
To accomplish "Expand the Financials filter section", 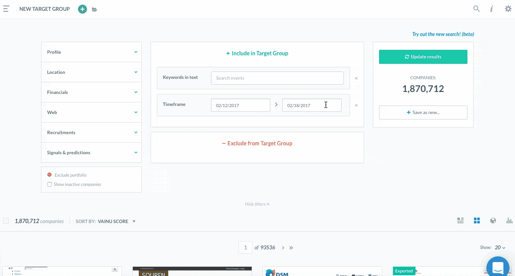I will coord(91,92).
